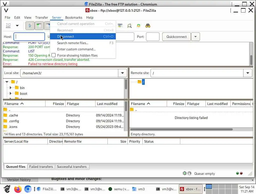The height and width of the screenshot is (194, 256).
Task: Choose Enter custom command menu entry
Action: [83, 49]
